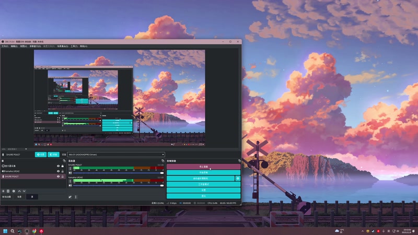
Task: Click the 工作室模式 Studio Mode button
Action: [x=204, y=184]
